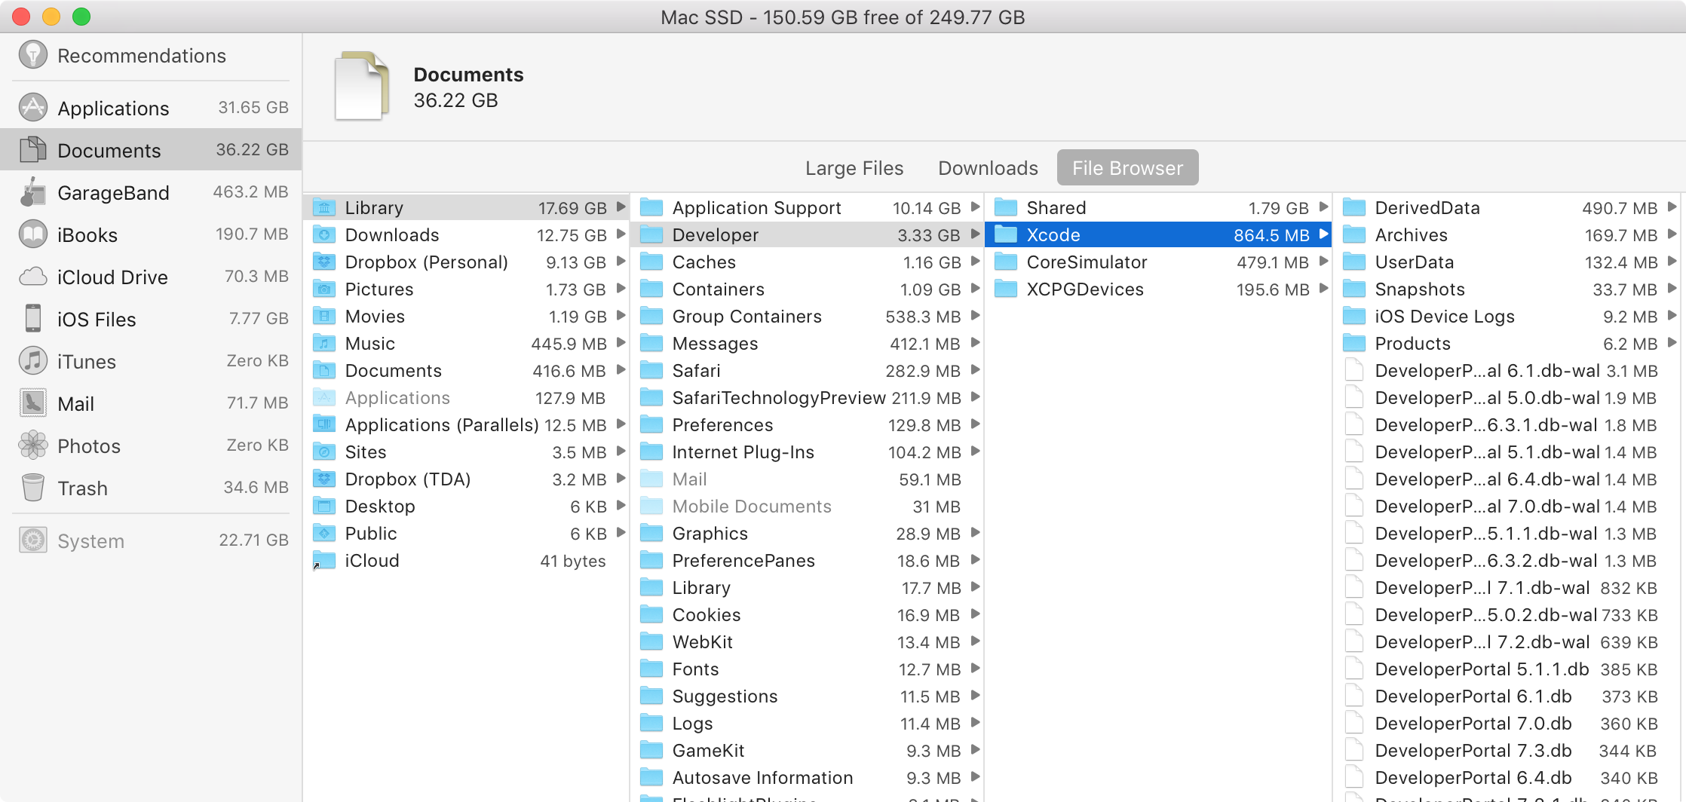This screenshot has height=802, width=1686.
Task: Select the Applications (Parallels) folder
Action: point(467,425)
